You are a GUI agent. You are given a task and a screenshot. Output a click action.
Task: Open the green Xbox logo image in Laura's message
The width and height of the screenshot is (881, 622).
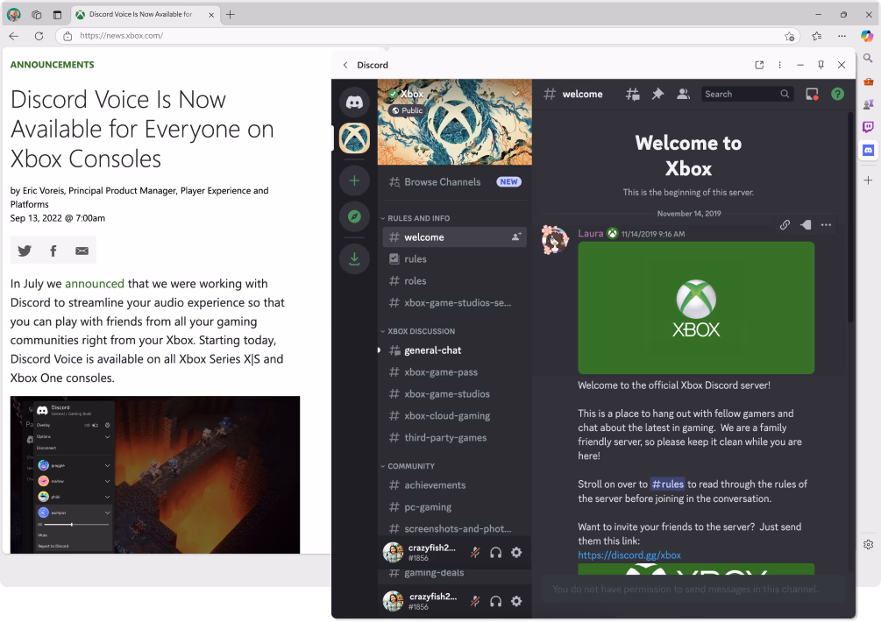(696, 307)
